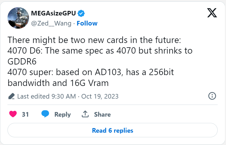
Task: Click the blue verified badge icon
Action: tap(81, 13)
